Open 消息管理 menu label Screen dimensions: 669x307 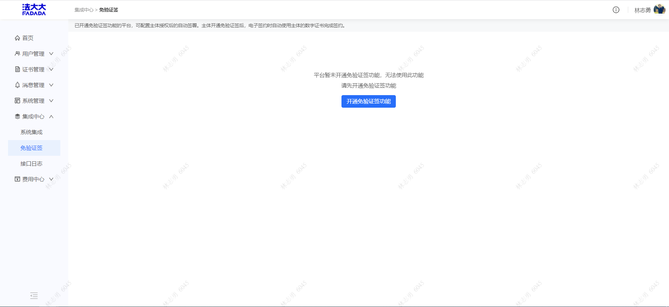(x=33, y=85)
